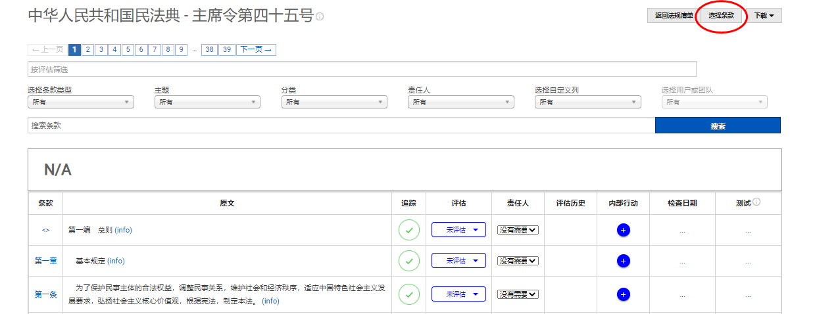The width and height of the screenshot is (815, 314).
Task: Go to page 3
Action: pos(101,49)
